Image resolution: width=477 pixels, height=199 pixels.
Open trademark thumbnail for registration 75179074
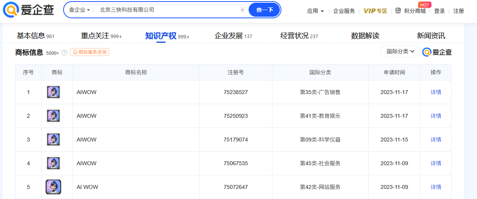coord(53,140)
